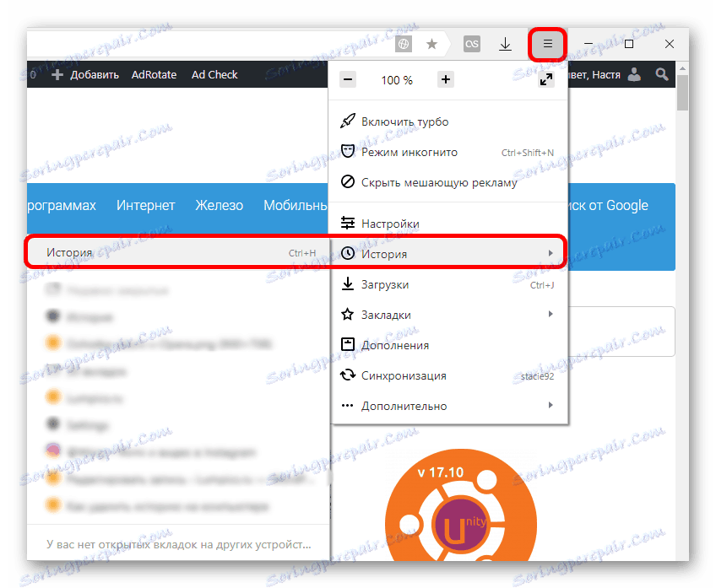Image resolution: width=716 pixels, height=588 pixels.
Task: Click the plus icon beside Добавить
Action: [57, 75]
